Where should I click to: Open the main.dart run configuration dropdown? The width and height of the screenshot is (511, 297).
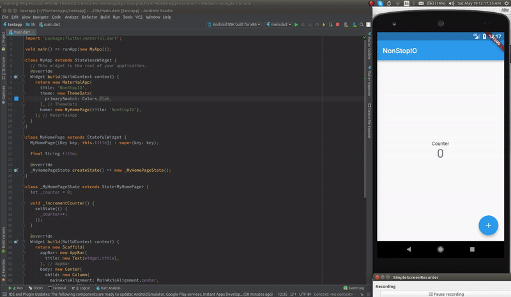278,25
